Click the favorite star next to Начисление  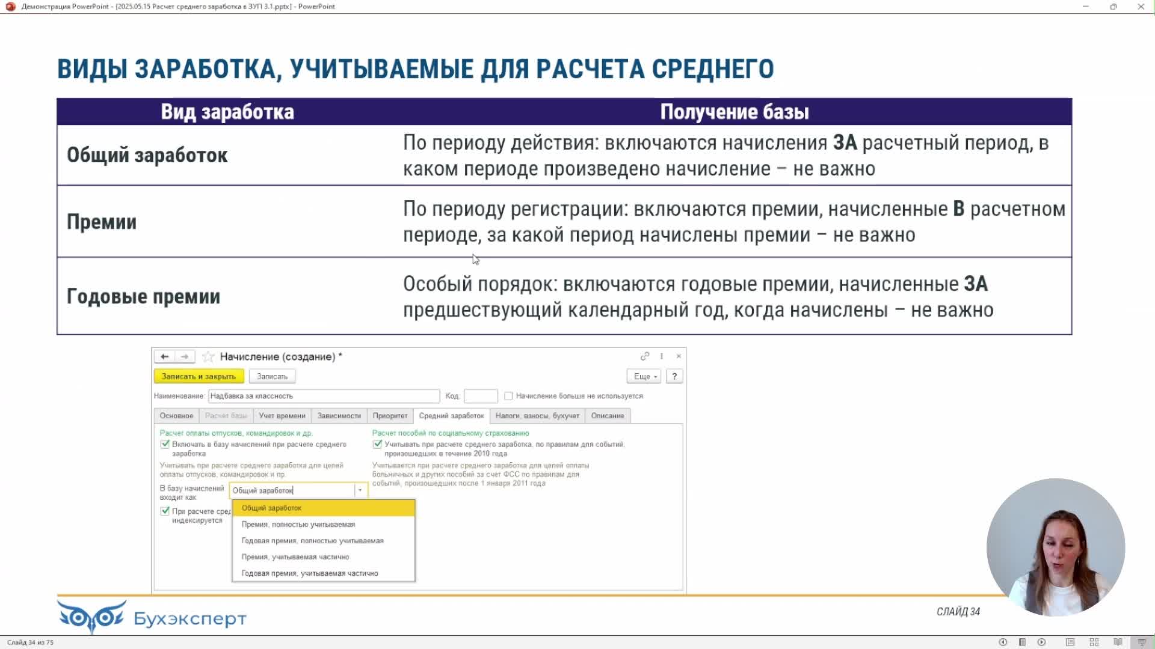click(208, 357)
